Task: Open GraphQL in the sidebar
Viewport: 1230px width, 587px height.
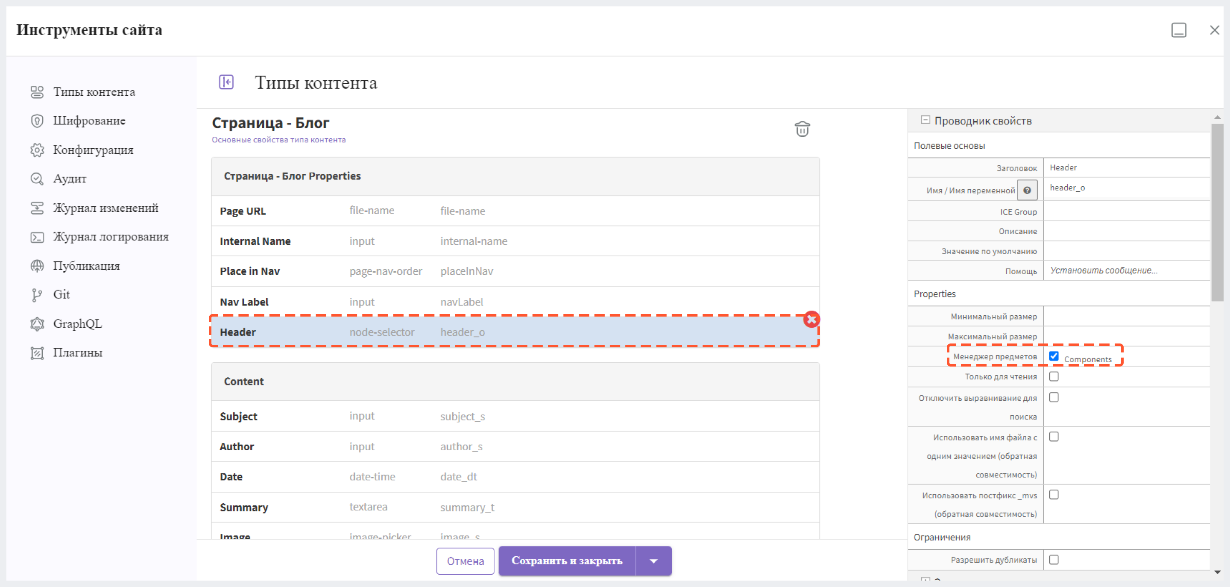Action: point(77,324)
